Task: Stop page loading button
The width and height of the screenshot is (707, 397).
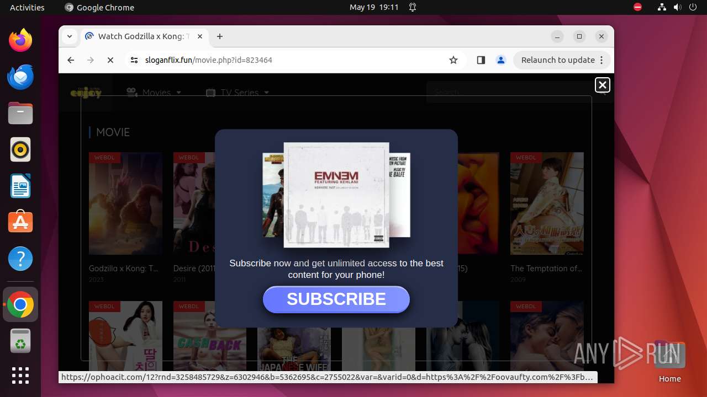Action: [110, 60]
